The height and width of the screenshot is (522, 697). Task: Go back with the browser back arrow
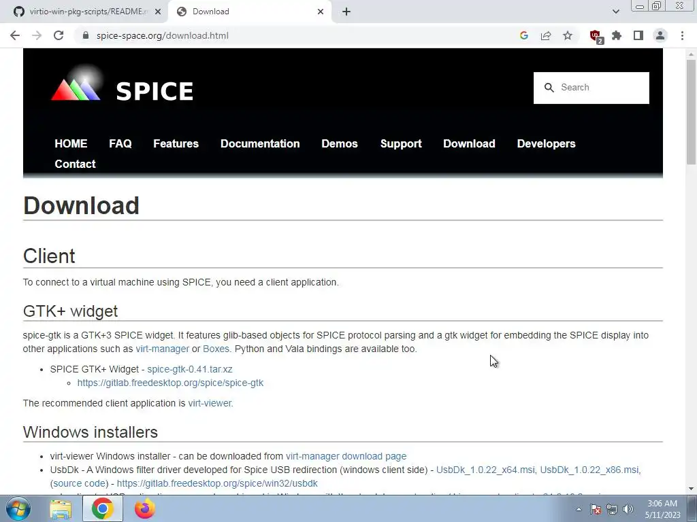pyautogui.click(x=15, y=35)
